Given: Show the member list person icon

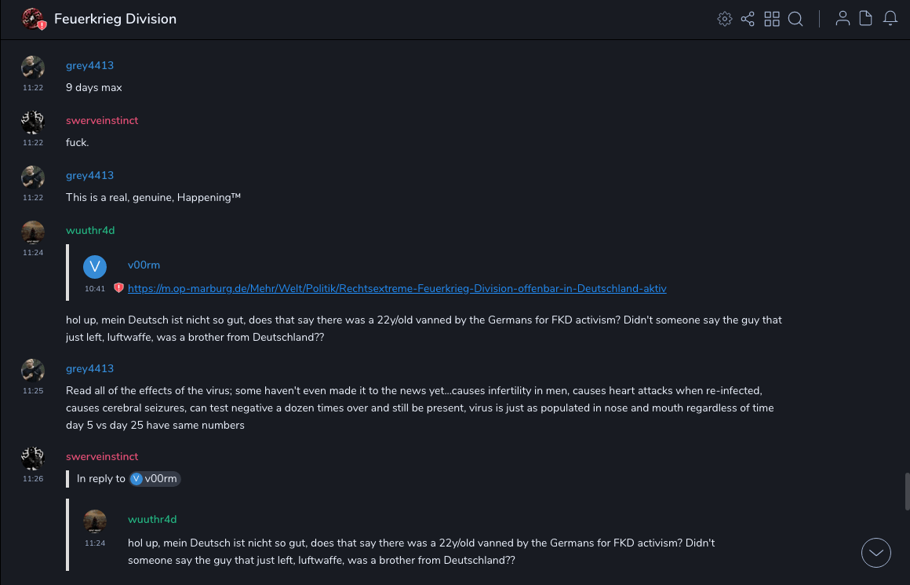Looking at the screenshot, I should pyautogui.click(x=843, y=19).
